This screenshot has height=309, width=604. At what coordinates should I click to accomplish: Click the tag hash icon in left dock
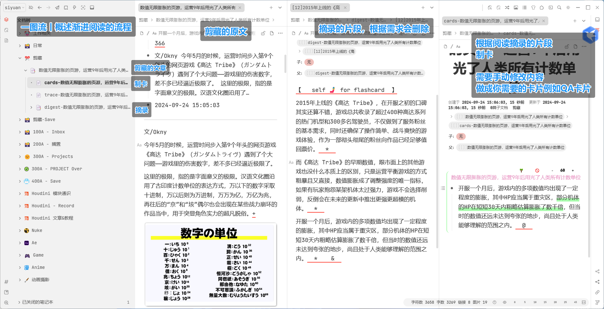tap(6, 282)
